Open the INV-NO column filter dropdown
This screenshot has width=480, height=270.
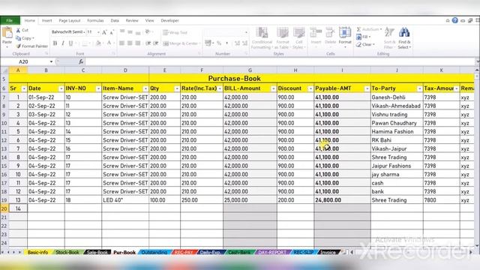point(98,88)
